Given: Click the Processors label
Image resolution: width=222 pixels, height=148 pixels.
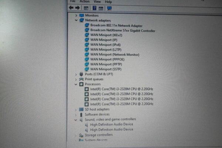Looking at the screenshot, I should tap(93, 84).
